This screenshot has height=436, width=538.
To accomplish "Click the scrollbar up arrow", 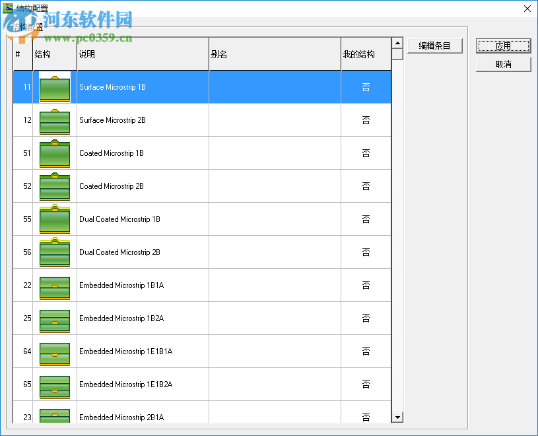I will 397,44.
